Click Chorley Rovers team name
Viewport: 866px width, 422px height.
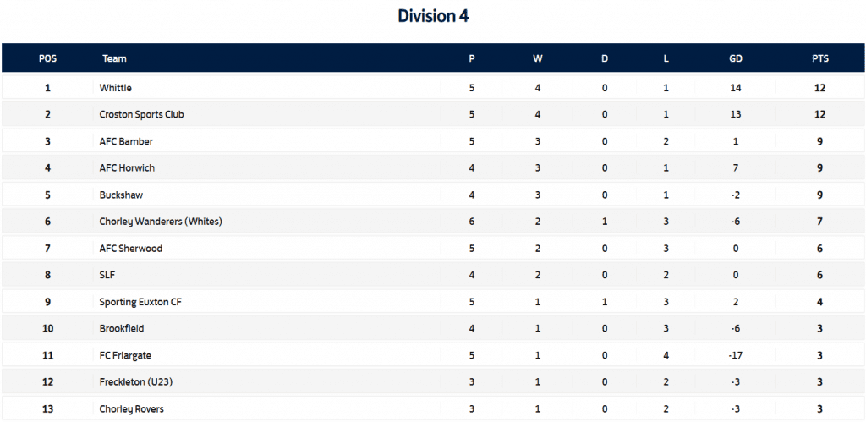[x=131, y=409]
